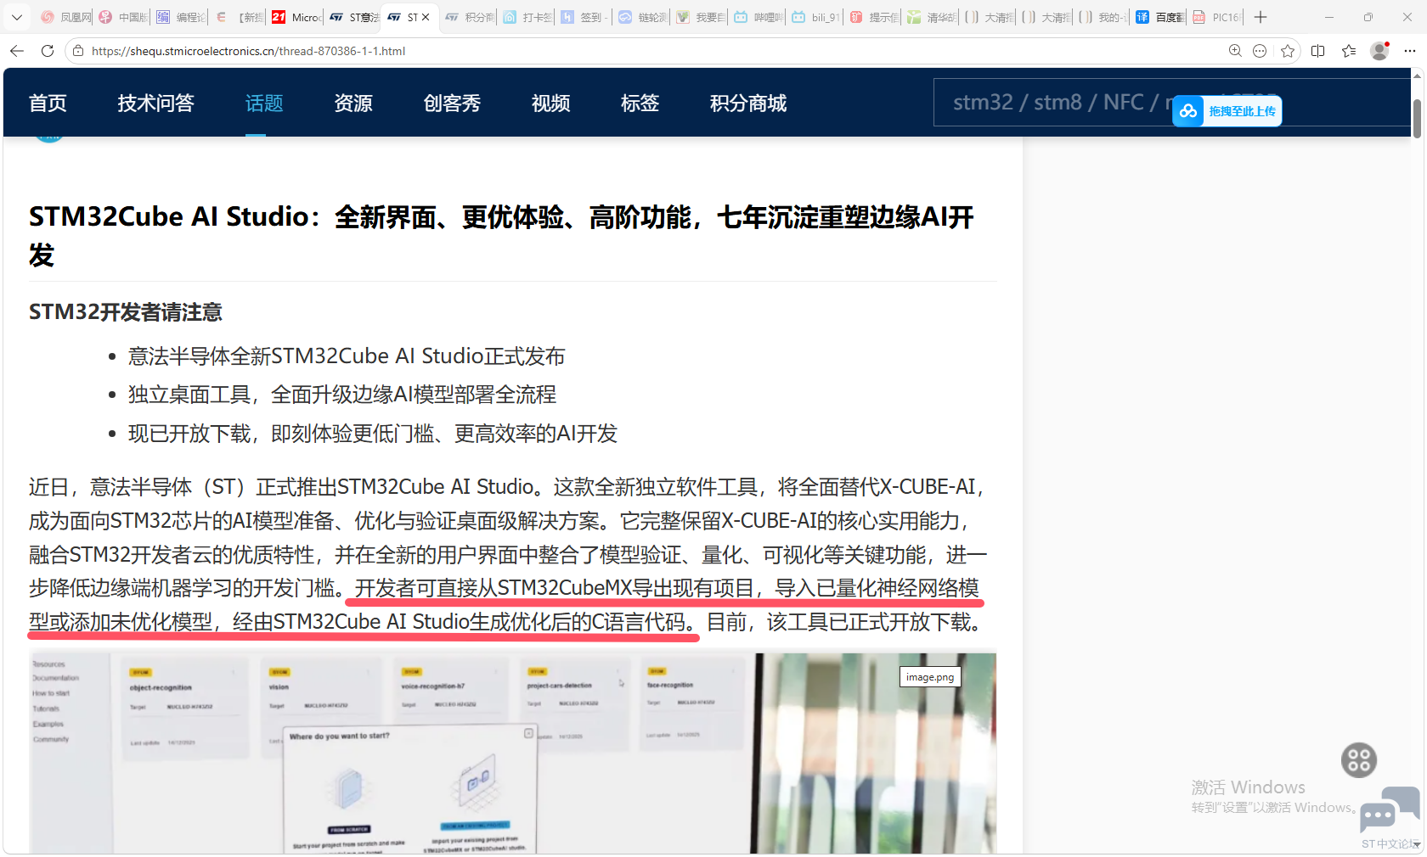Viewport: 1427px width, 857px height.
Task: Switch to the 哔哩哔 tab
Action: coord(759,17)
